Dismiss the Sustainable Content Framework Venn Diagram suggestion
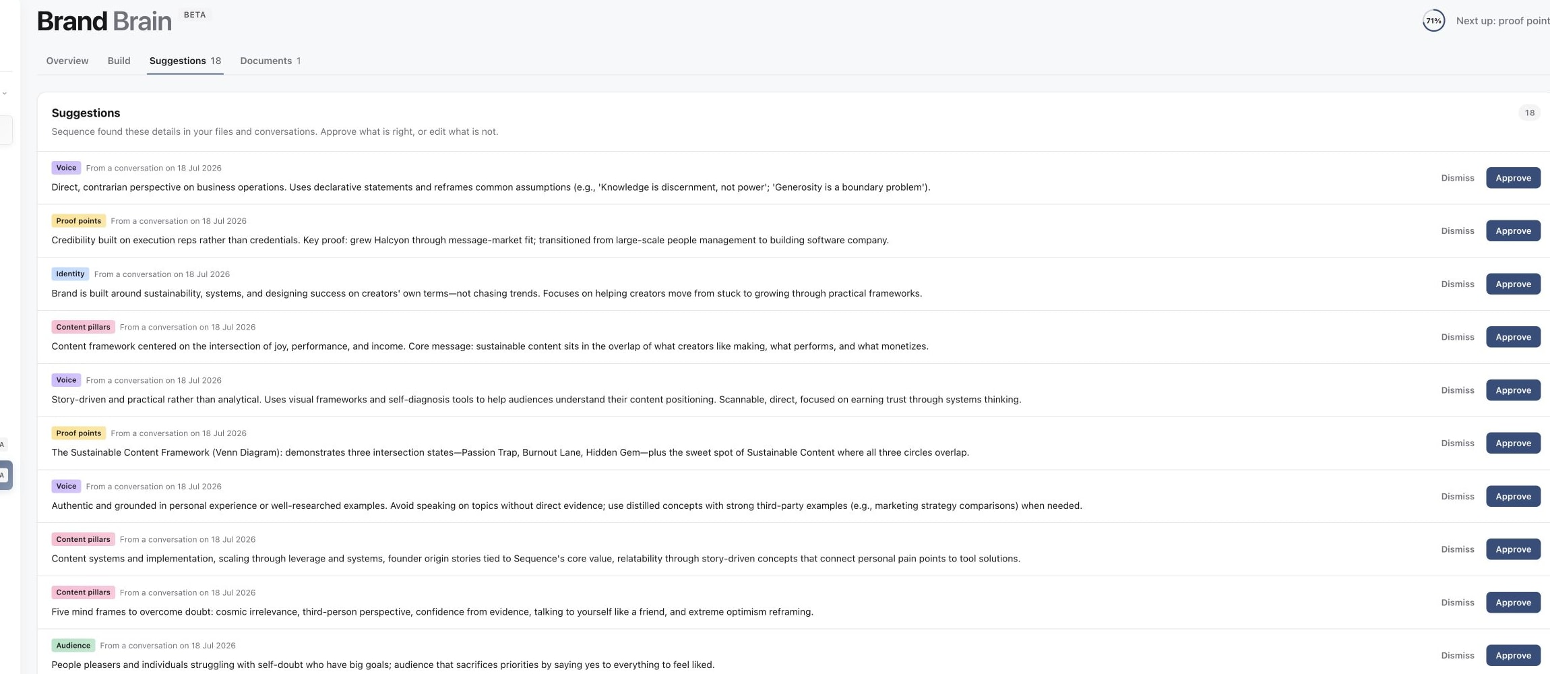The width and height of the screenshot is (1550, 674). (x=1458, y=443)
